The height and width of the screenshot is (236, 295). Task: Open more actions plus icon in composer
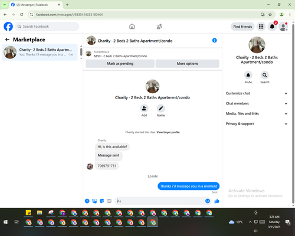(87, 201)
